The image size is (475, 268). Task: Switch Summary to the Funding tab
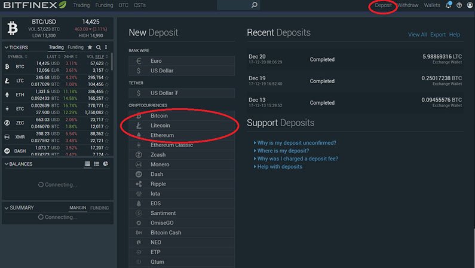pos(99,208)
